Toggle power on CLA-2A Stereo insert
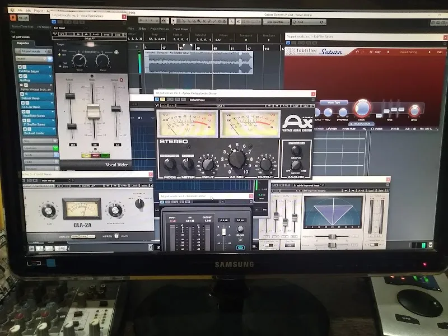 tap(22, 102)
